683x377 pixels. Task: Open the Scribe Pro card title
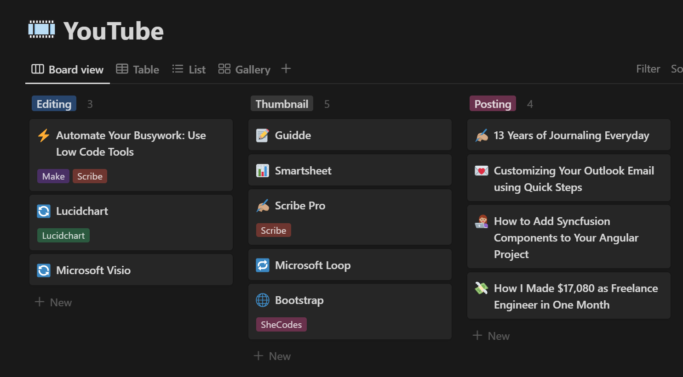[300, 206]
